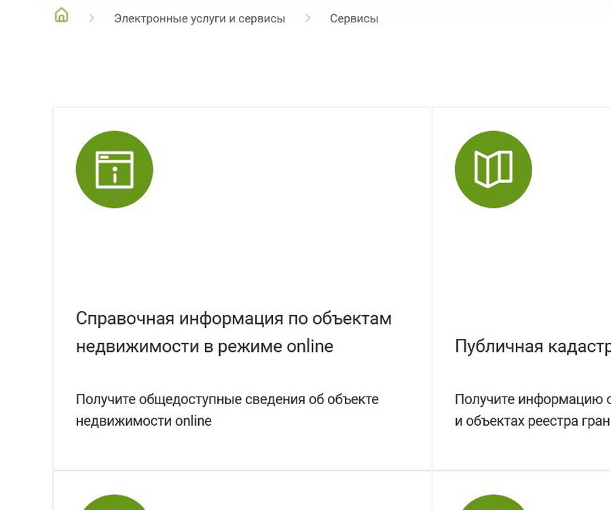This screenshot has height=510, width=611.
Task: Open Справочная информация по объектам недвижимости service
Action: coord(234,332)
